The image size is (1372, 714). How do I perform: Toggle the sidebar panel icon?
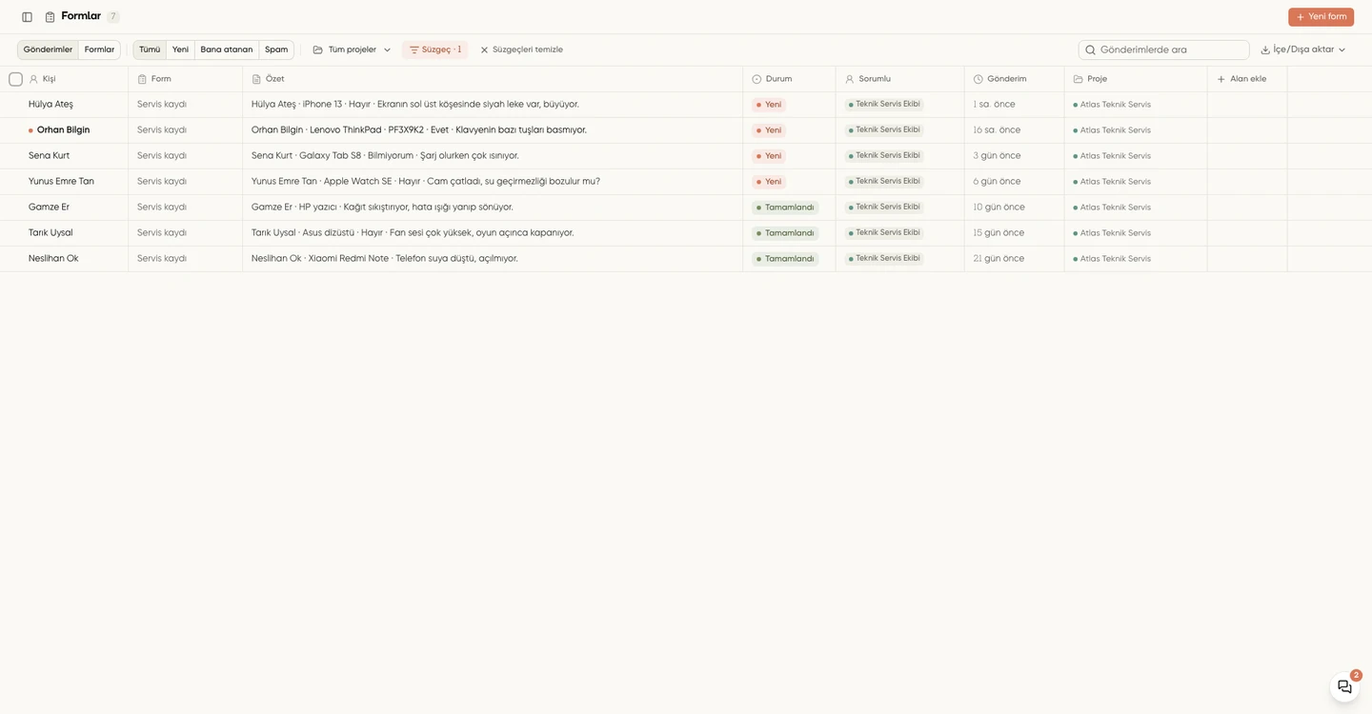pos(27,17)
